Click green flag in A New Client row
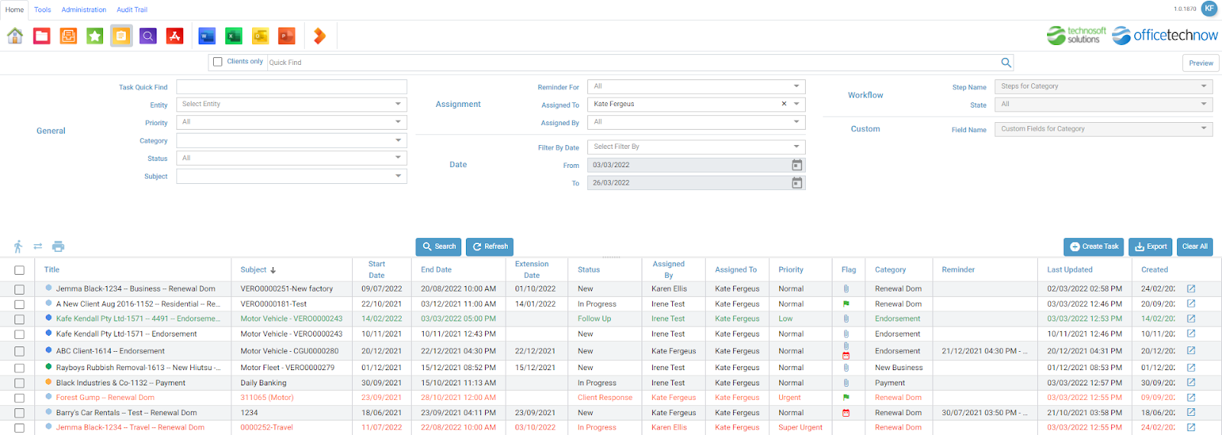Image resolution: width=1222 pixels, height=435 pixels. click(x=846, y=304)
